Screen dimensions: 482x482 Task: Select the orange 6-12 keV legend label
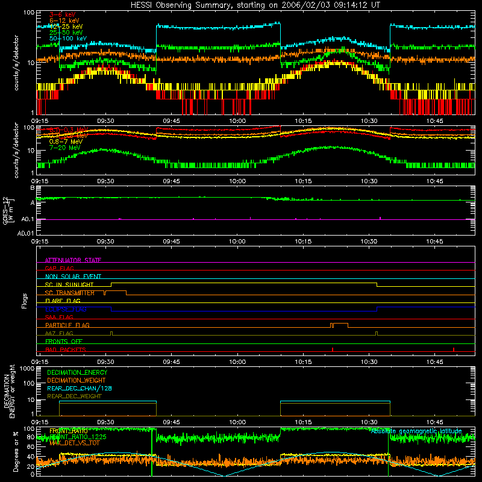pos(64,20)
